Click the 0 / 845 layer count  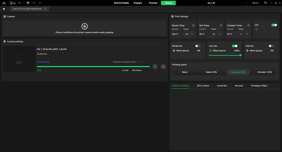click(125, 70)
